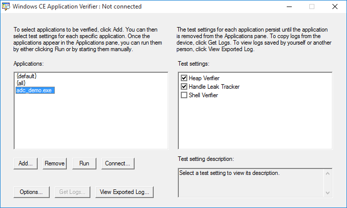Click description box scroll up arrow

click(328, 173)
